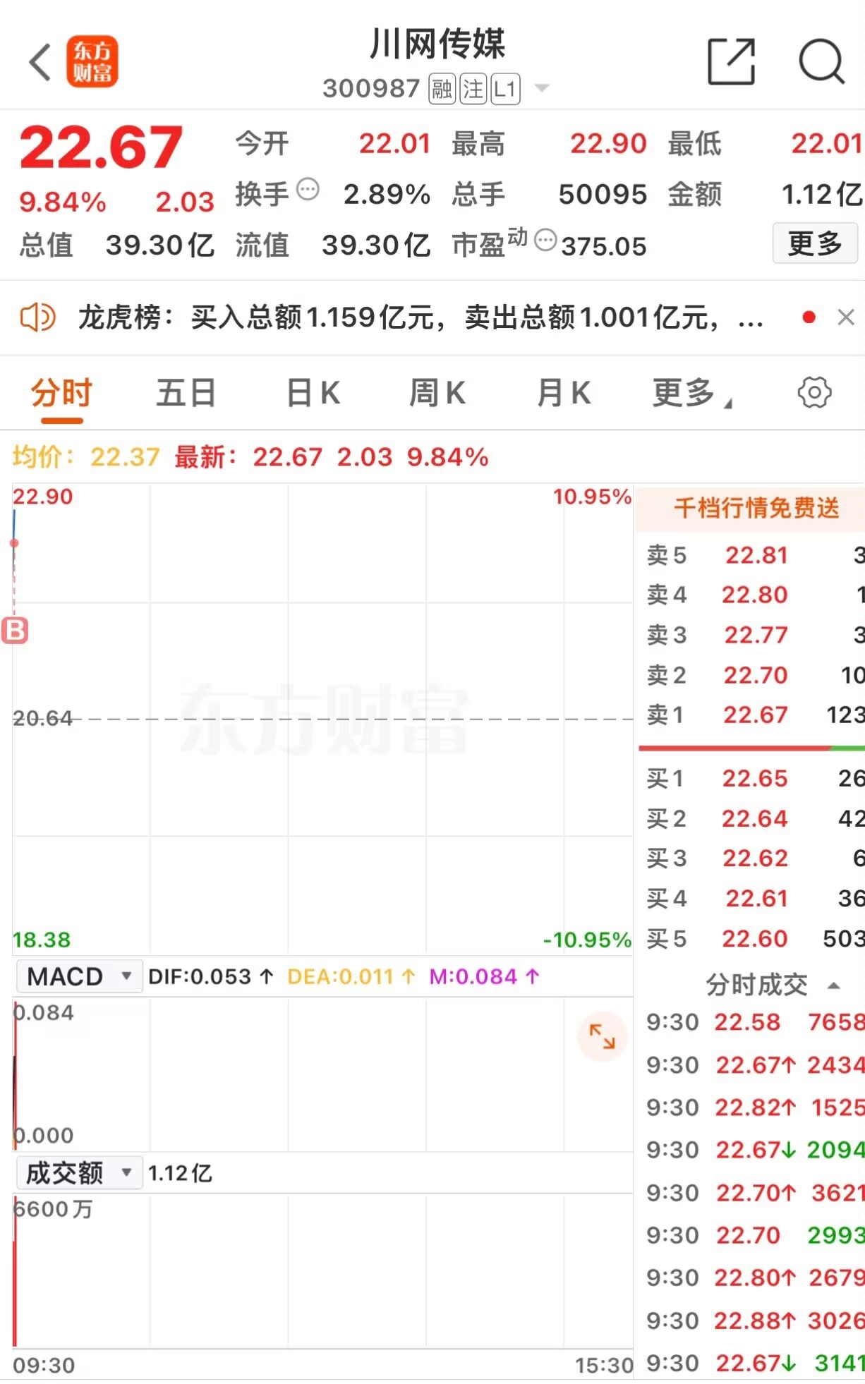
Task: Tap the orange expand chart icon
Action: click(x=602, y=1036)
